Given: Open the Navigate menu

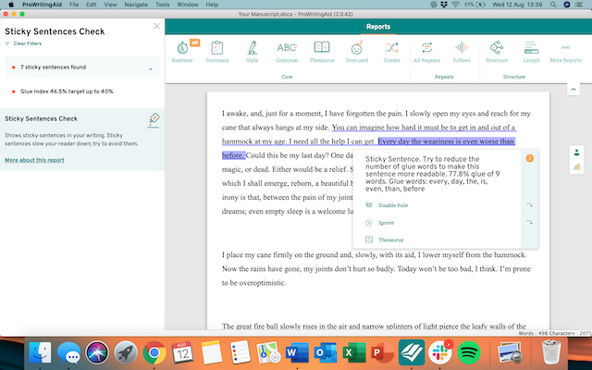Looking at the screenshot, I should tap(136, 5).
